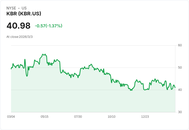Select the -0.57(-1.37%) price change text
This screenshot has height=130, width=189.
click(49, 26)
